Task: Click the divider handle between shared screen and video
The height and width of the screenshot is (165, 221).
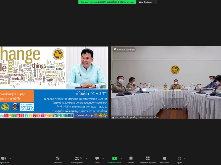Action: point(110,82)
